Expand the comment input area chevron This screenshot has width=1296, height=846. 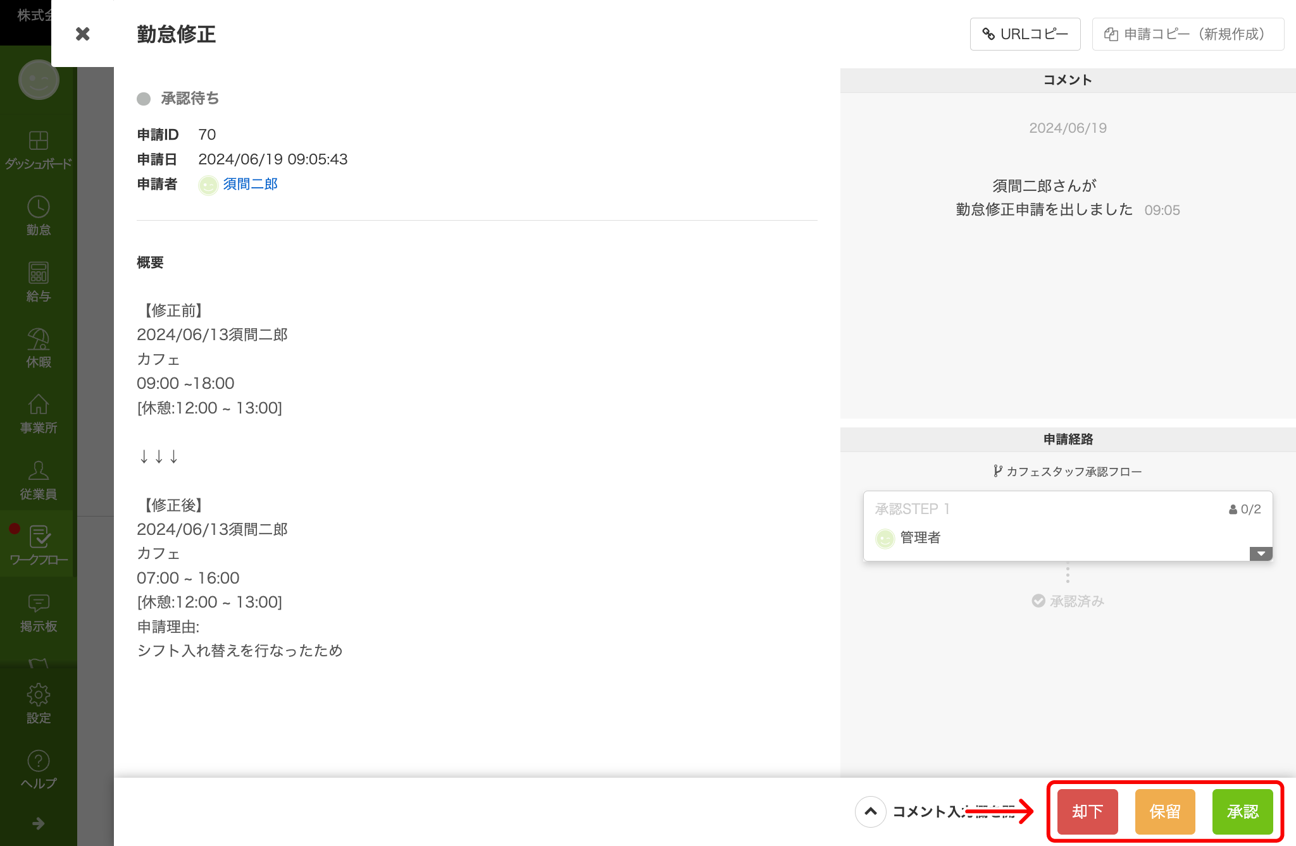870,812
